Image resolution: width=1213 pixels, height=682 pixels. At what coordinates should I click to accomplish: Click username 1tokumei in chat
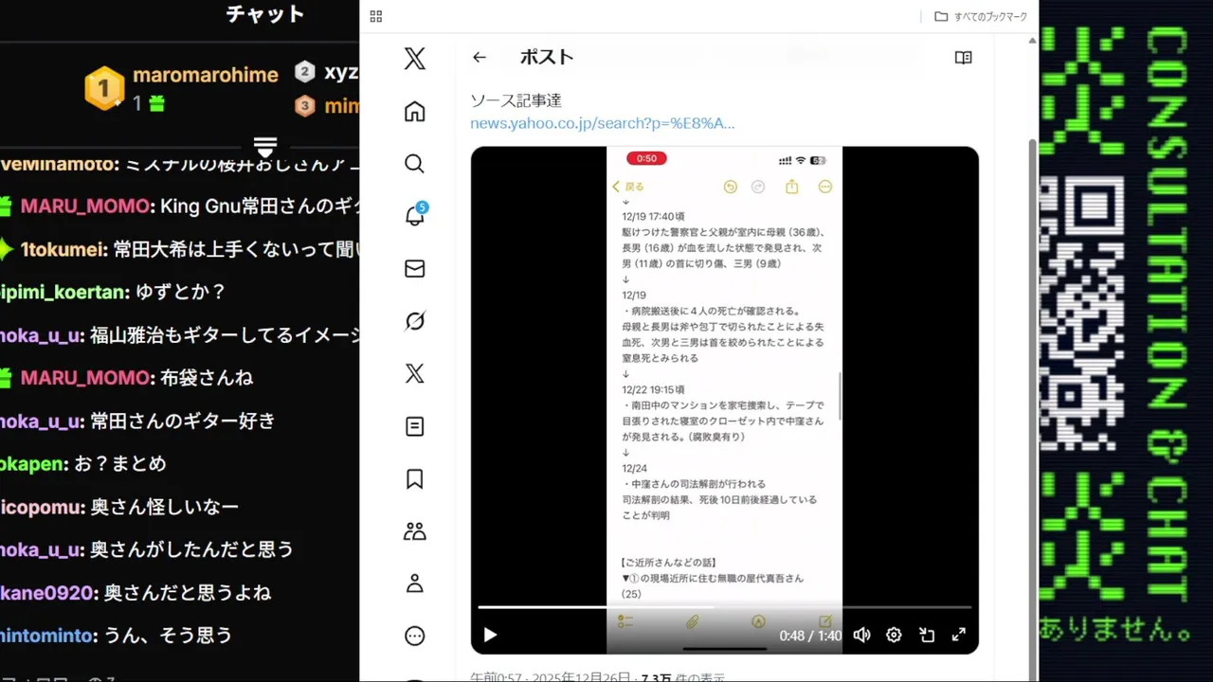[x=63, y=249]
